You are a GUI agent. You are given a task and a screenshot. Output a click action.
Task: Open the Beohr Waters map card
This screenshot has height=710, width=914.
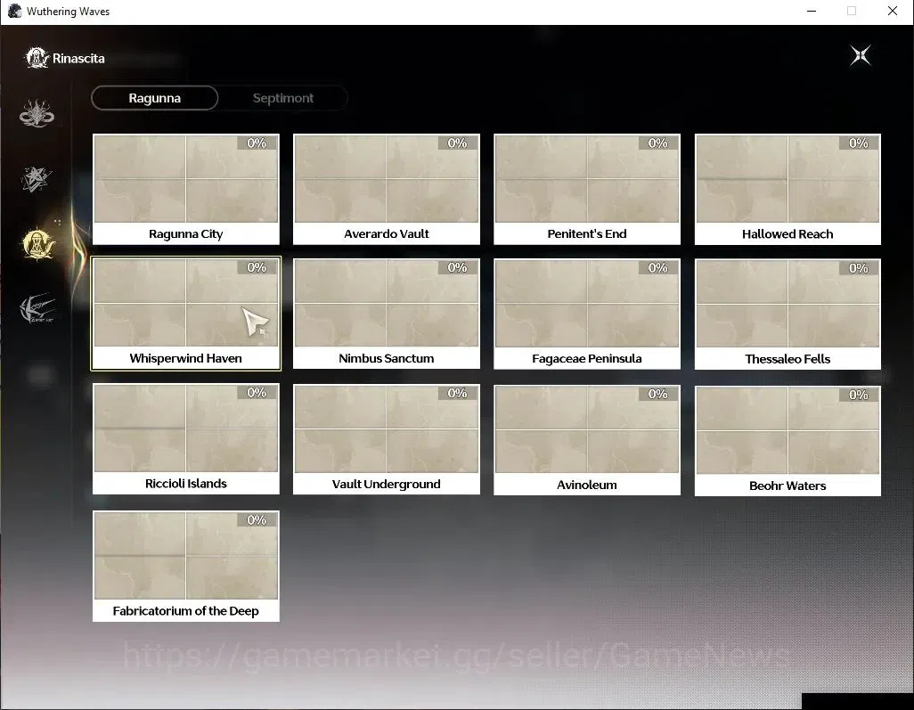click(788, 441)
